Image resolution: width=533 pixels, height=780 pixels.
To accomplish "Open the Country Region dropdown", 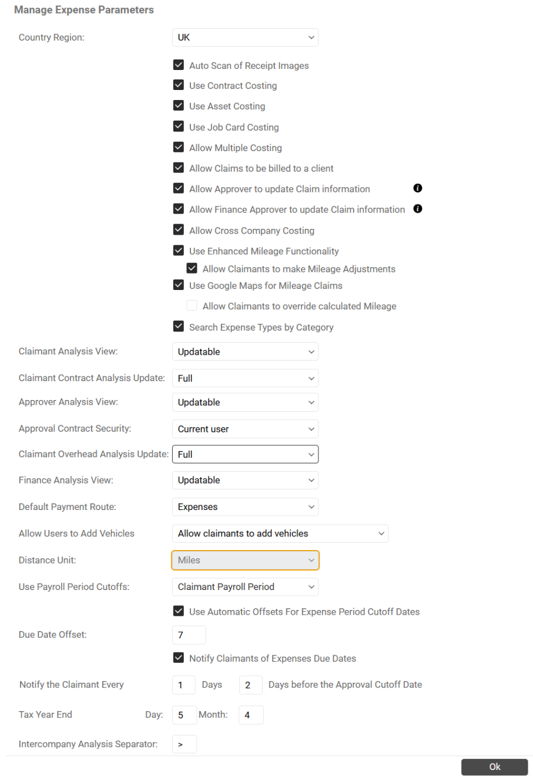I will tap(245, 37).
